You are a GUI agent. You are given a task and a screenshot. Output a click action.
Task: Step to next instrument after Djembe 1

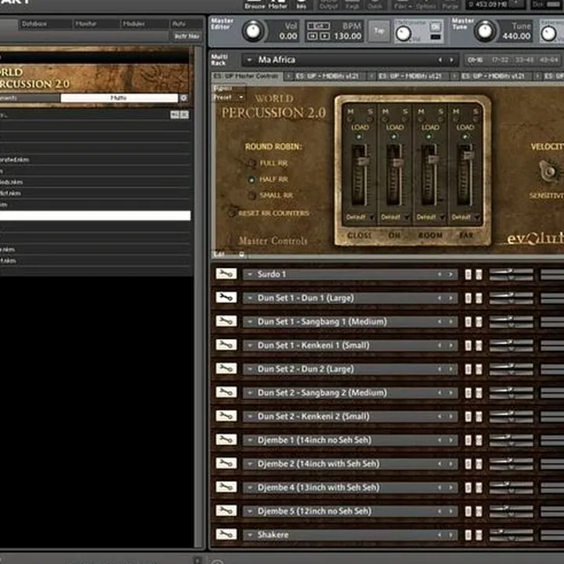click(x=450, y=440)
